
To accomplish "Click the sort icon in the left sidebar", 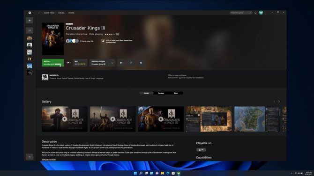I will click(x=30, y=30).
